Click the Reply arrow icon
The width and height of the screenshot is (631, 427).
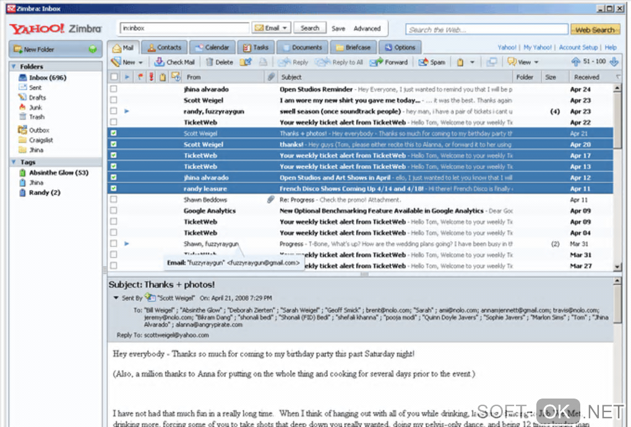click(x=284, y=62)
